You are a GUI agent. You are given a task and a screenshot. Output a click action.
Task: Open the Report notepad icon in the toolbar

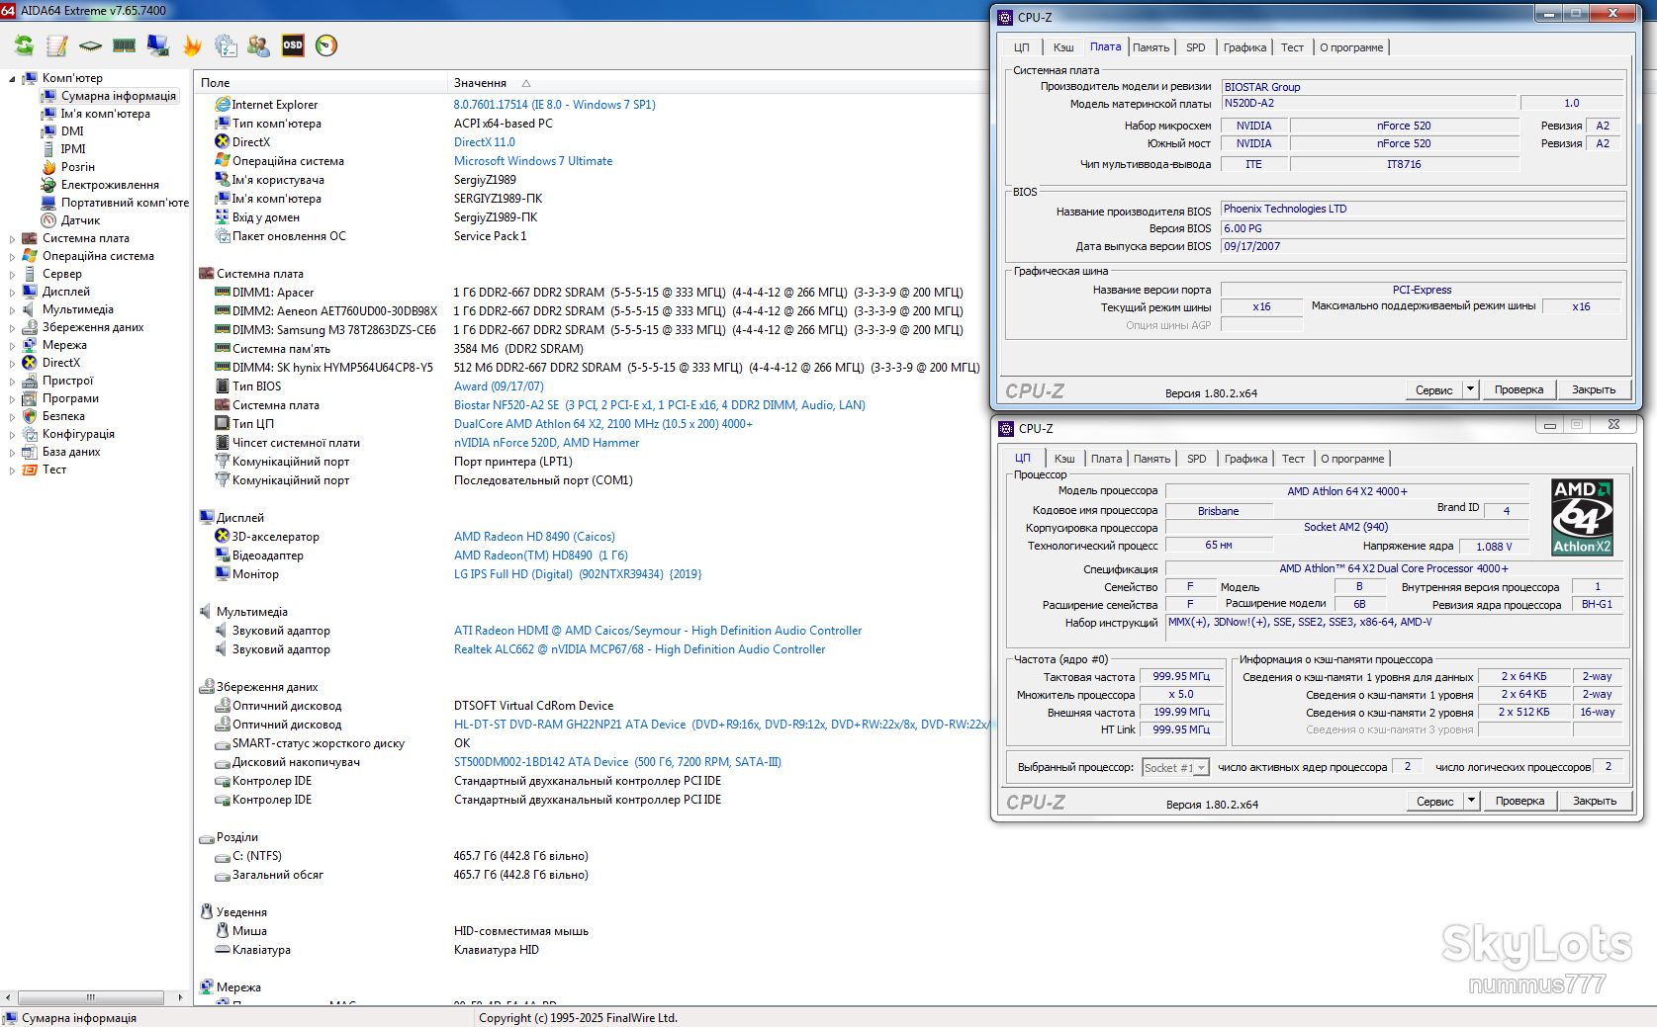pos(57,45)
